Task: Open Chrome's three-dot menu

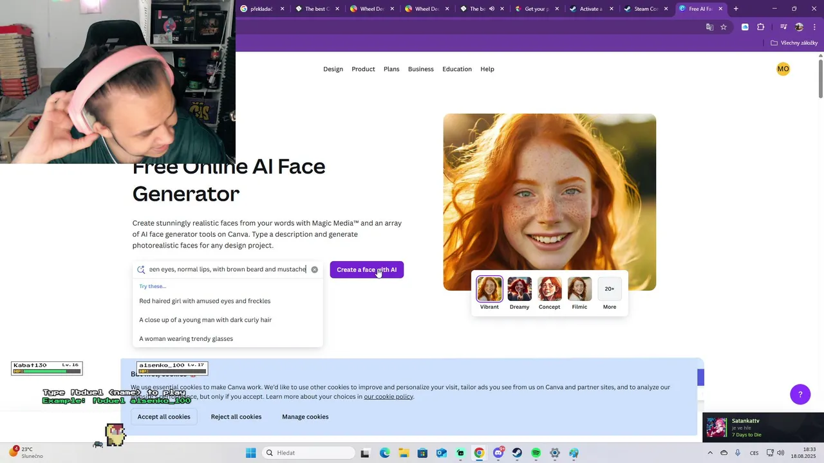Action: (814, 27)
